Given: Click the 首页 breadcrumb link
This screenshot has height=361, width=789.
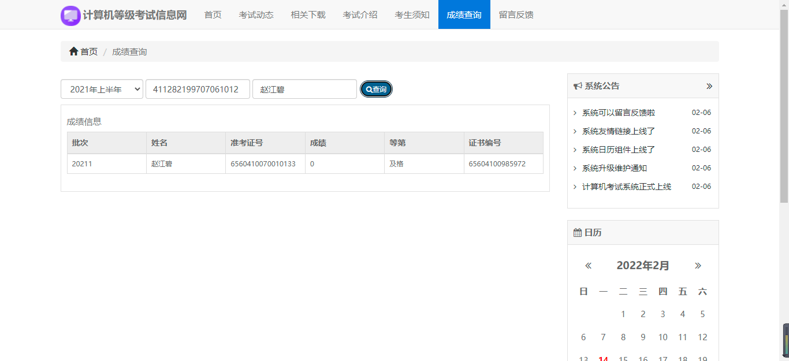Looking at the screenshot, I should pos(89,51).
